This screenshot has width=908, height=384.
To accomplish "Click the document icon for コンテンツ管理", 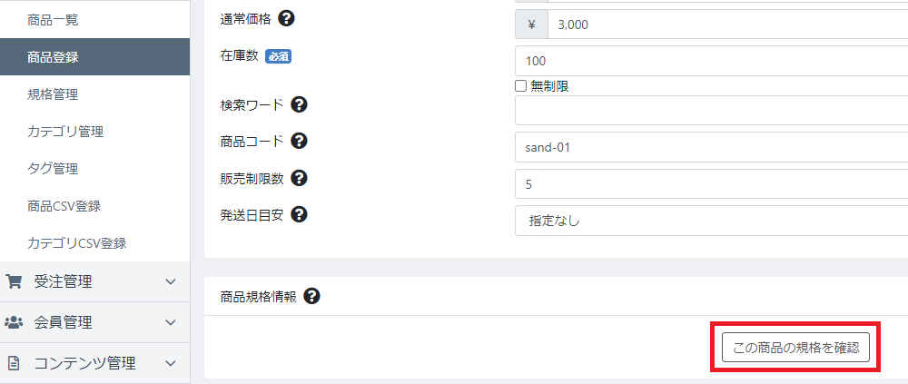I will 13,364.
